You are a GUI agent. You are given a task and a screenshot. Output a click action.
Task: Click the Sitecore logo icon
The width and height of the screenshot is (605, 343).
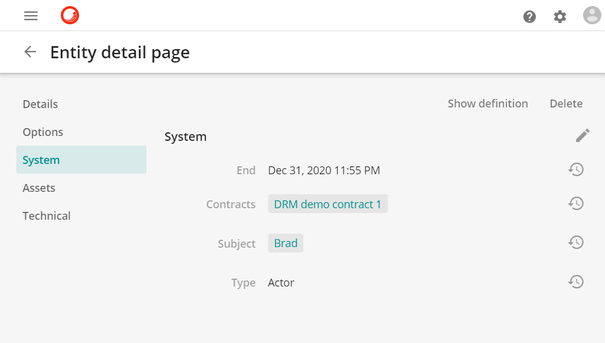[70, 16]
